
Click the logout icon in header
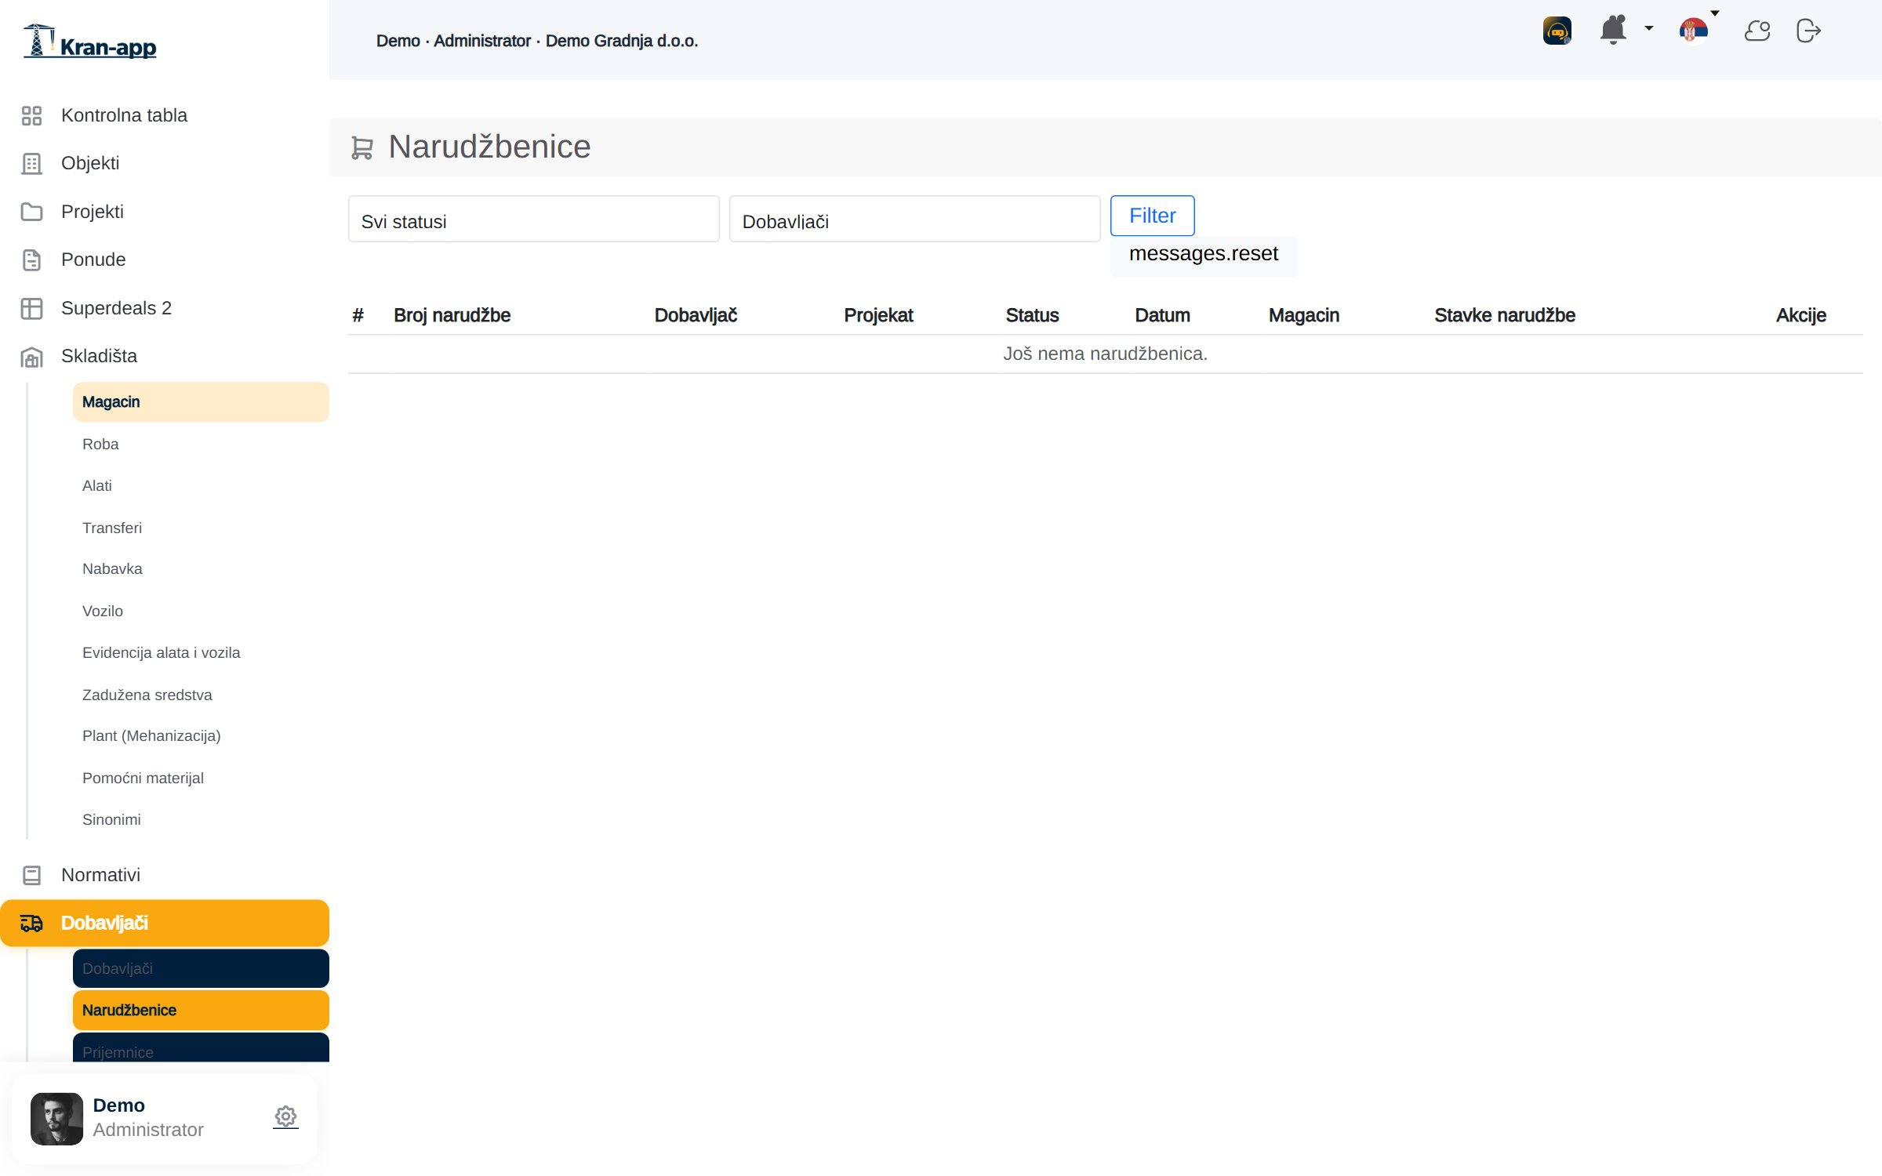[x=1808, y=31]
